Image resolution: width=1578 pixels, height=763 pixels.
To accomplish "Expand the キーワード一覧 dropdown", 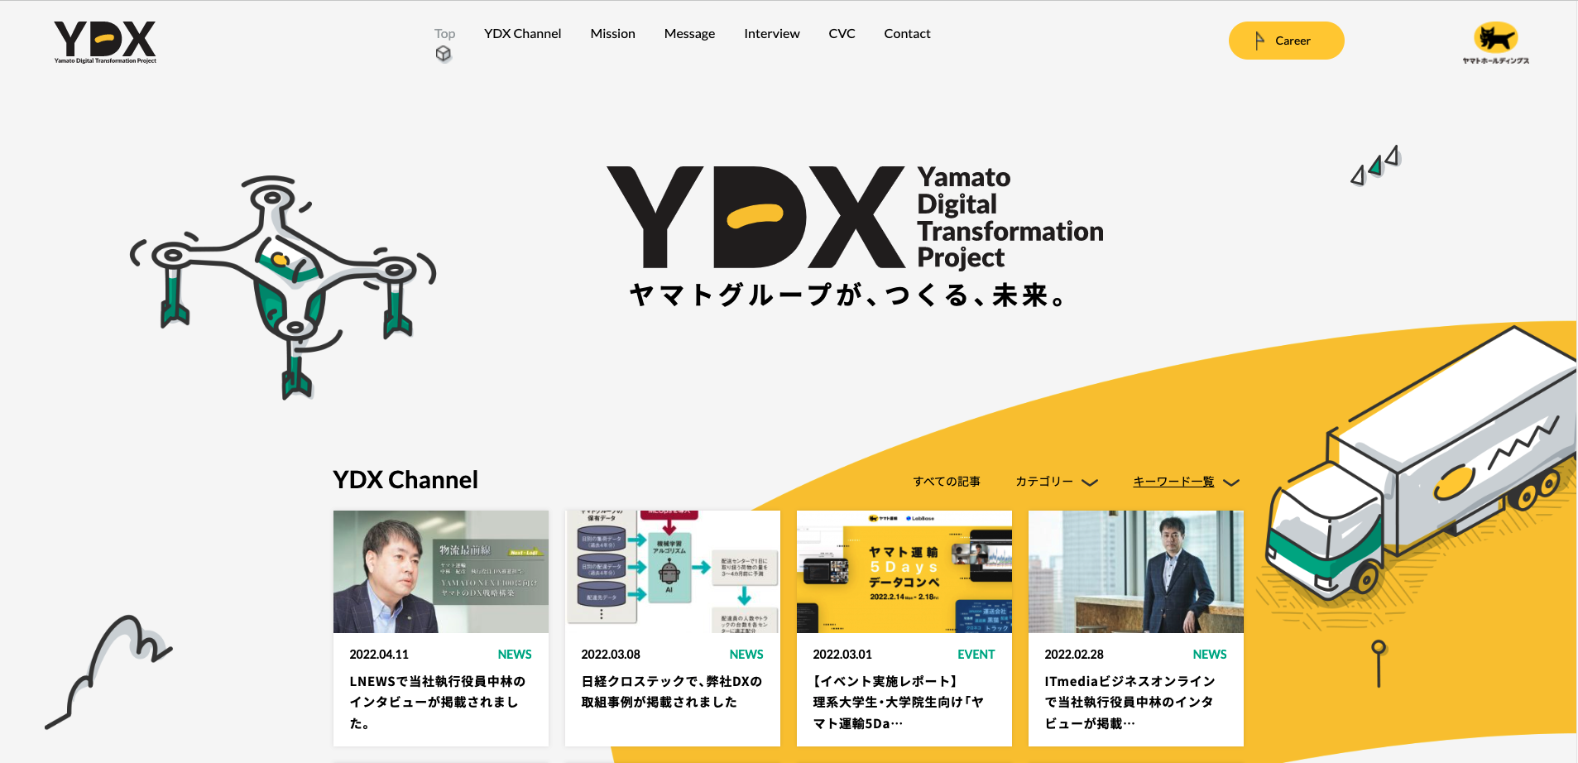I will coord(1173,482).
